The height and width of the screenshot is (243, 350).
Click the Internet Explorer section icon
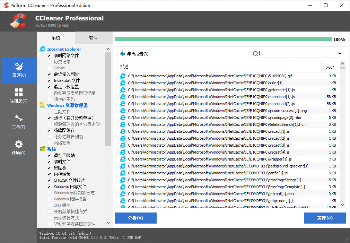(42, 49)
